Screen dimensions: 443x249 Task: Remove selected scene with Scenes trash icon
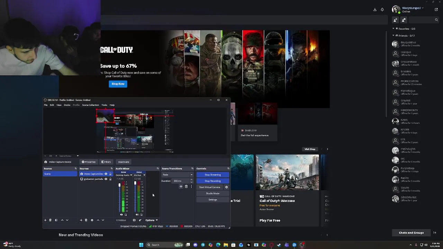pos(50,220)
